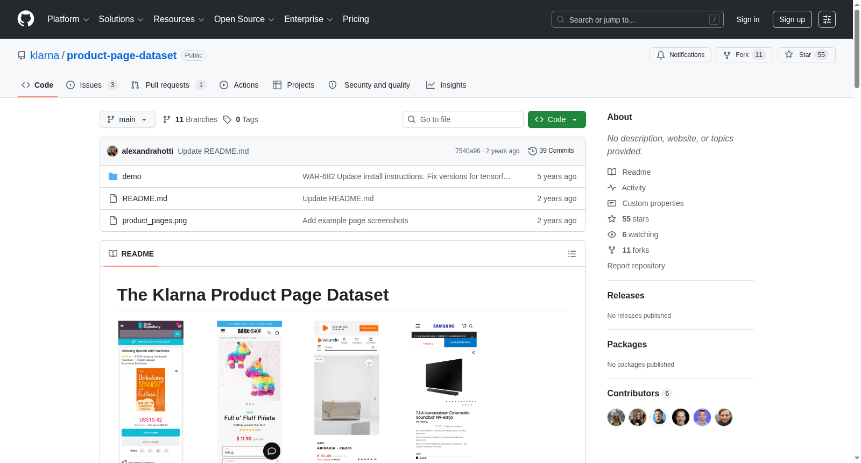Open the 7540a96 commit hash
Image resolution: width=861 pixels, height=463 pixels.
click(x=468, y=151)
